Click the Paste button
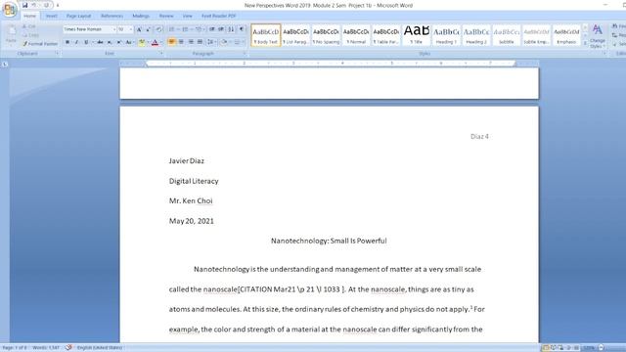Screen dimensions: 626x352 [11, 35]
